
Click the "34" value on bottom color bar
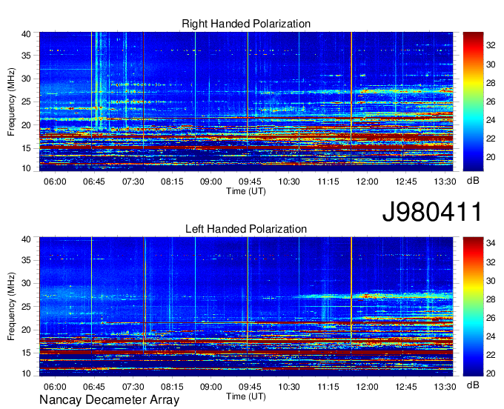(491, 243)
